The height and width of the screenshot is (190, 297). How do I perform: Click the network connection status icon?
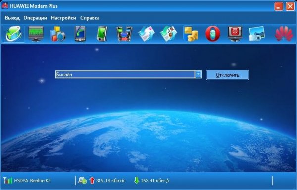(83, 180)
